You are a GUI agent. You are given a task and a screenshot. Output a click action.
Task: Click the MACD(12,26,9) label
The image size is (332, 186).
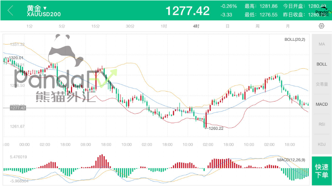point(291,160)
